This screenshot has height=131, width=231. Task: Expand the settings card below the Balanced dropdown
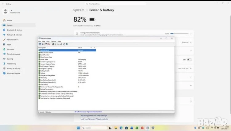[x=191, y=51]
